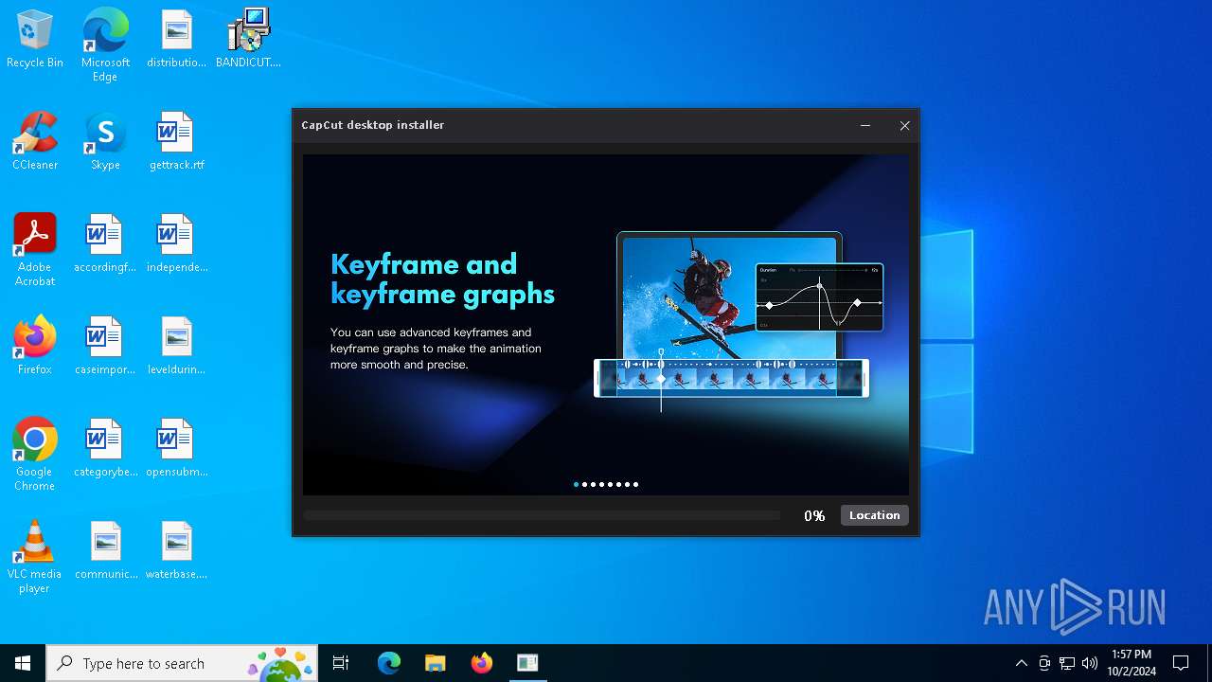Click the CapCut desktop installer title text
1212x682 pixels.
click(372, 125)
